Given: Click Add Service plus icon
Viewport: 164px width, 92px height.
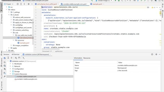Looking at the screenshot, I should [x=23, y=58].
